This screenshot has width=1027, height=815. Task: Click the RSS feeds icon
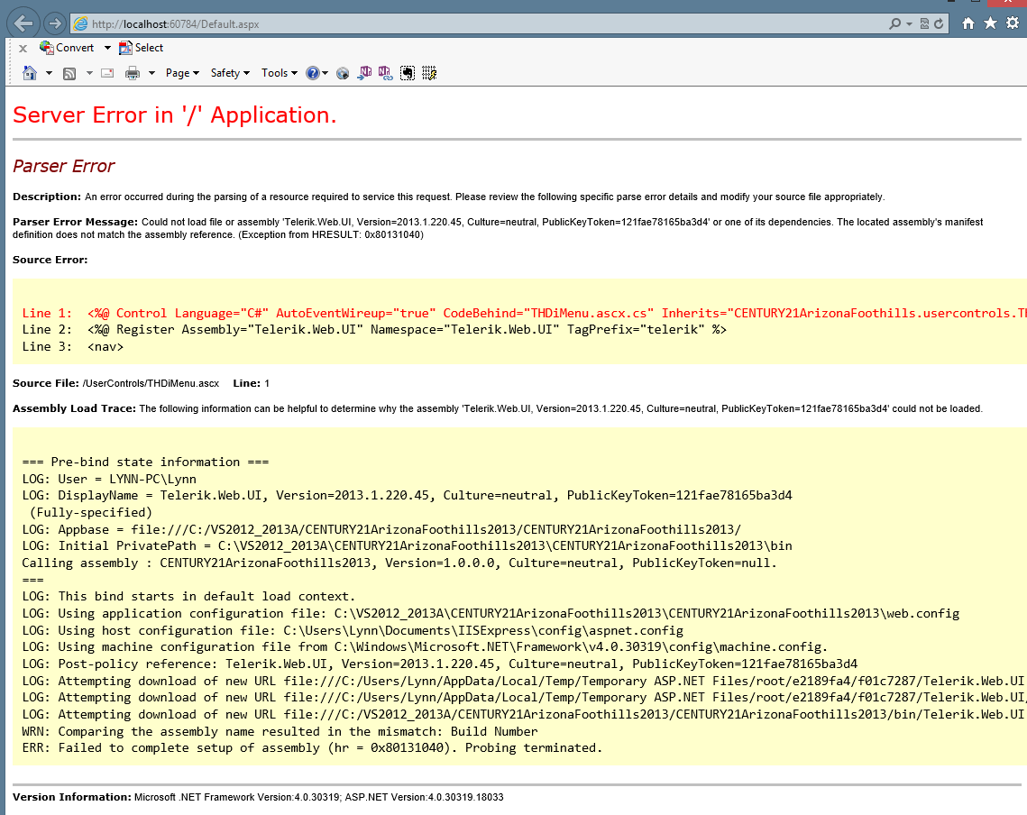(x=69, y=73)
